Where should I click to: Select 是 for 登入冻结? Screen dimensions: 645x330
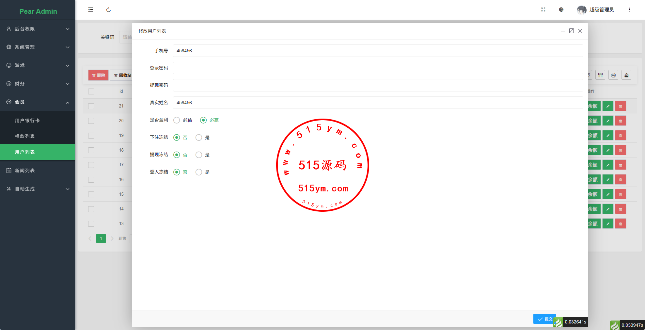[x=199, y=172]
